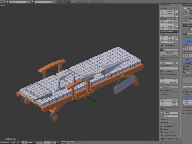Screen dimensions: 192x144
Task: Click the Clip Start value slider
Action: pyautogui.click(x=169, y=80)
